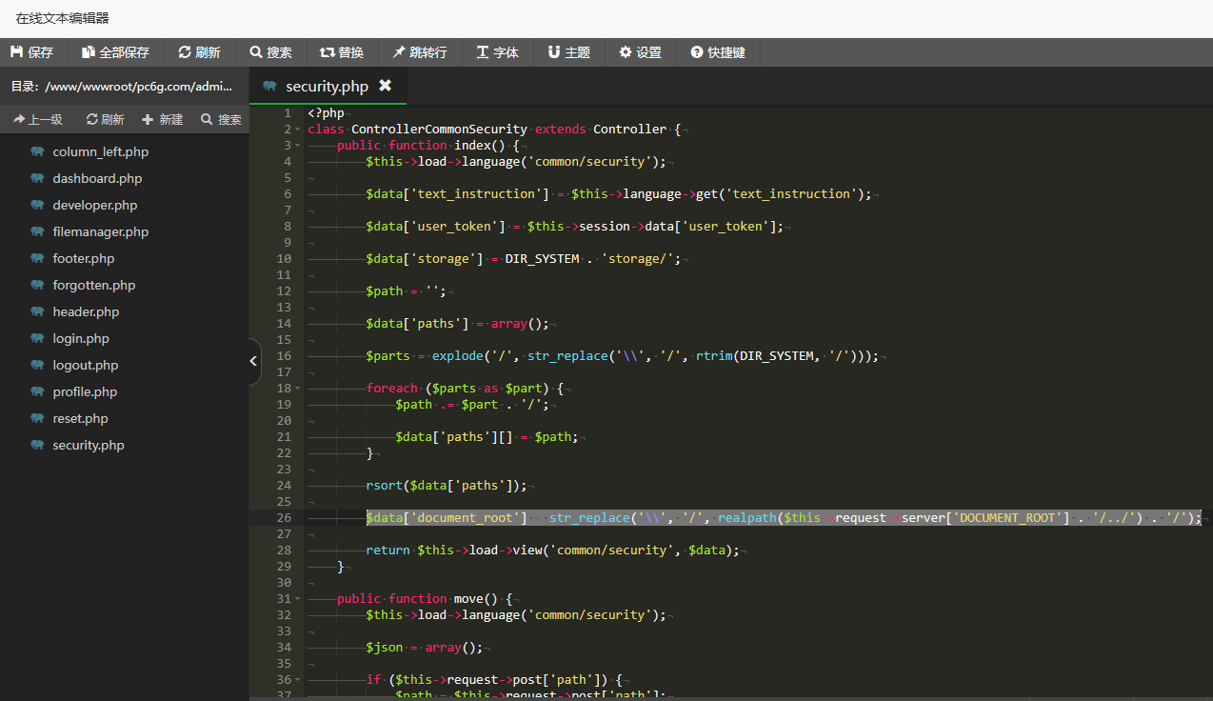This screenshot has width=1213, height=701.
Task: Fold the foreach block at line 18
Action: click(x=298, y=389)
